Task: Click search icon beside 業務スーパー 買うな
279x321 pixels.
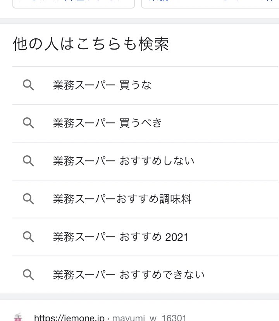Action: coord(28,85)
